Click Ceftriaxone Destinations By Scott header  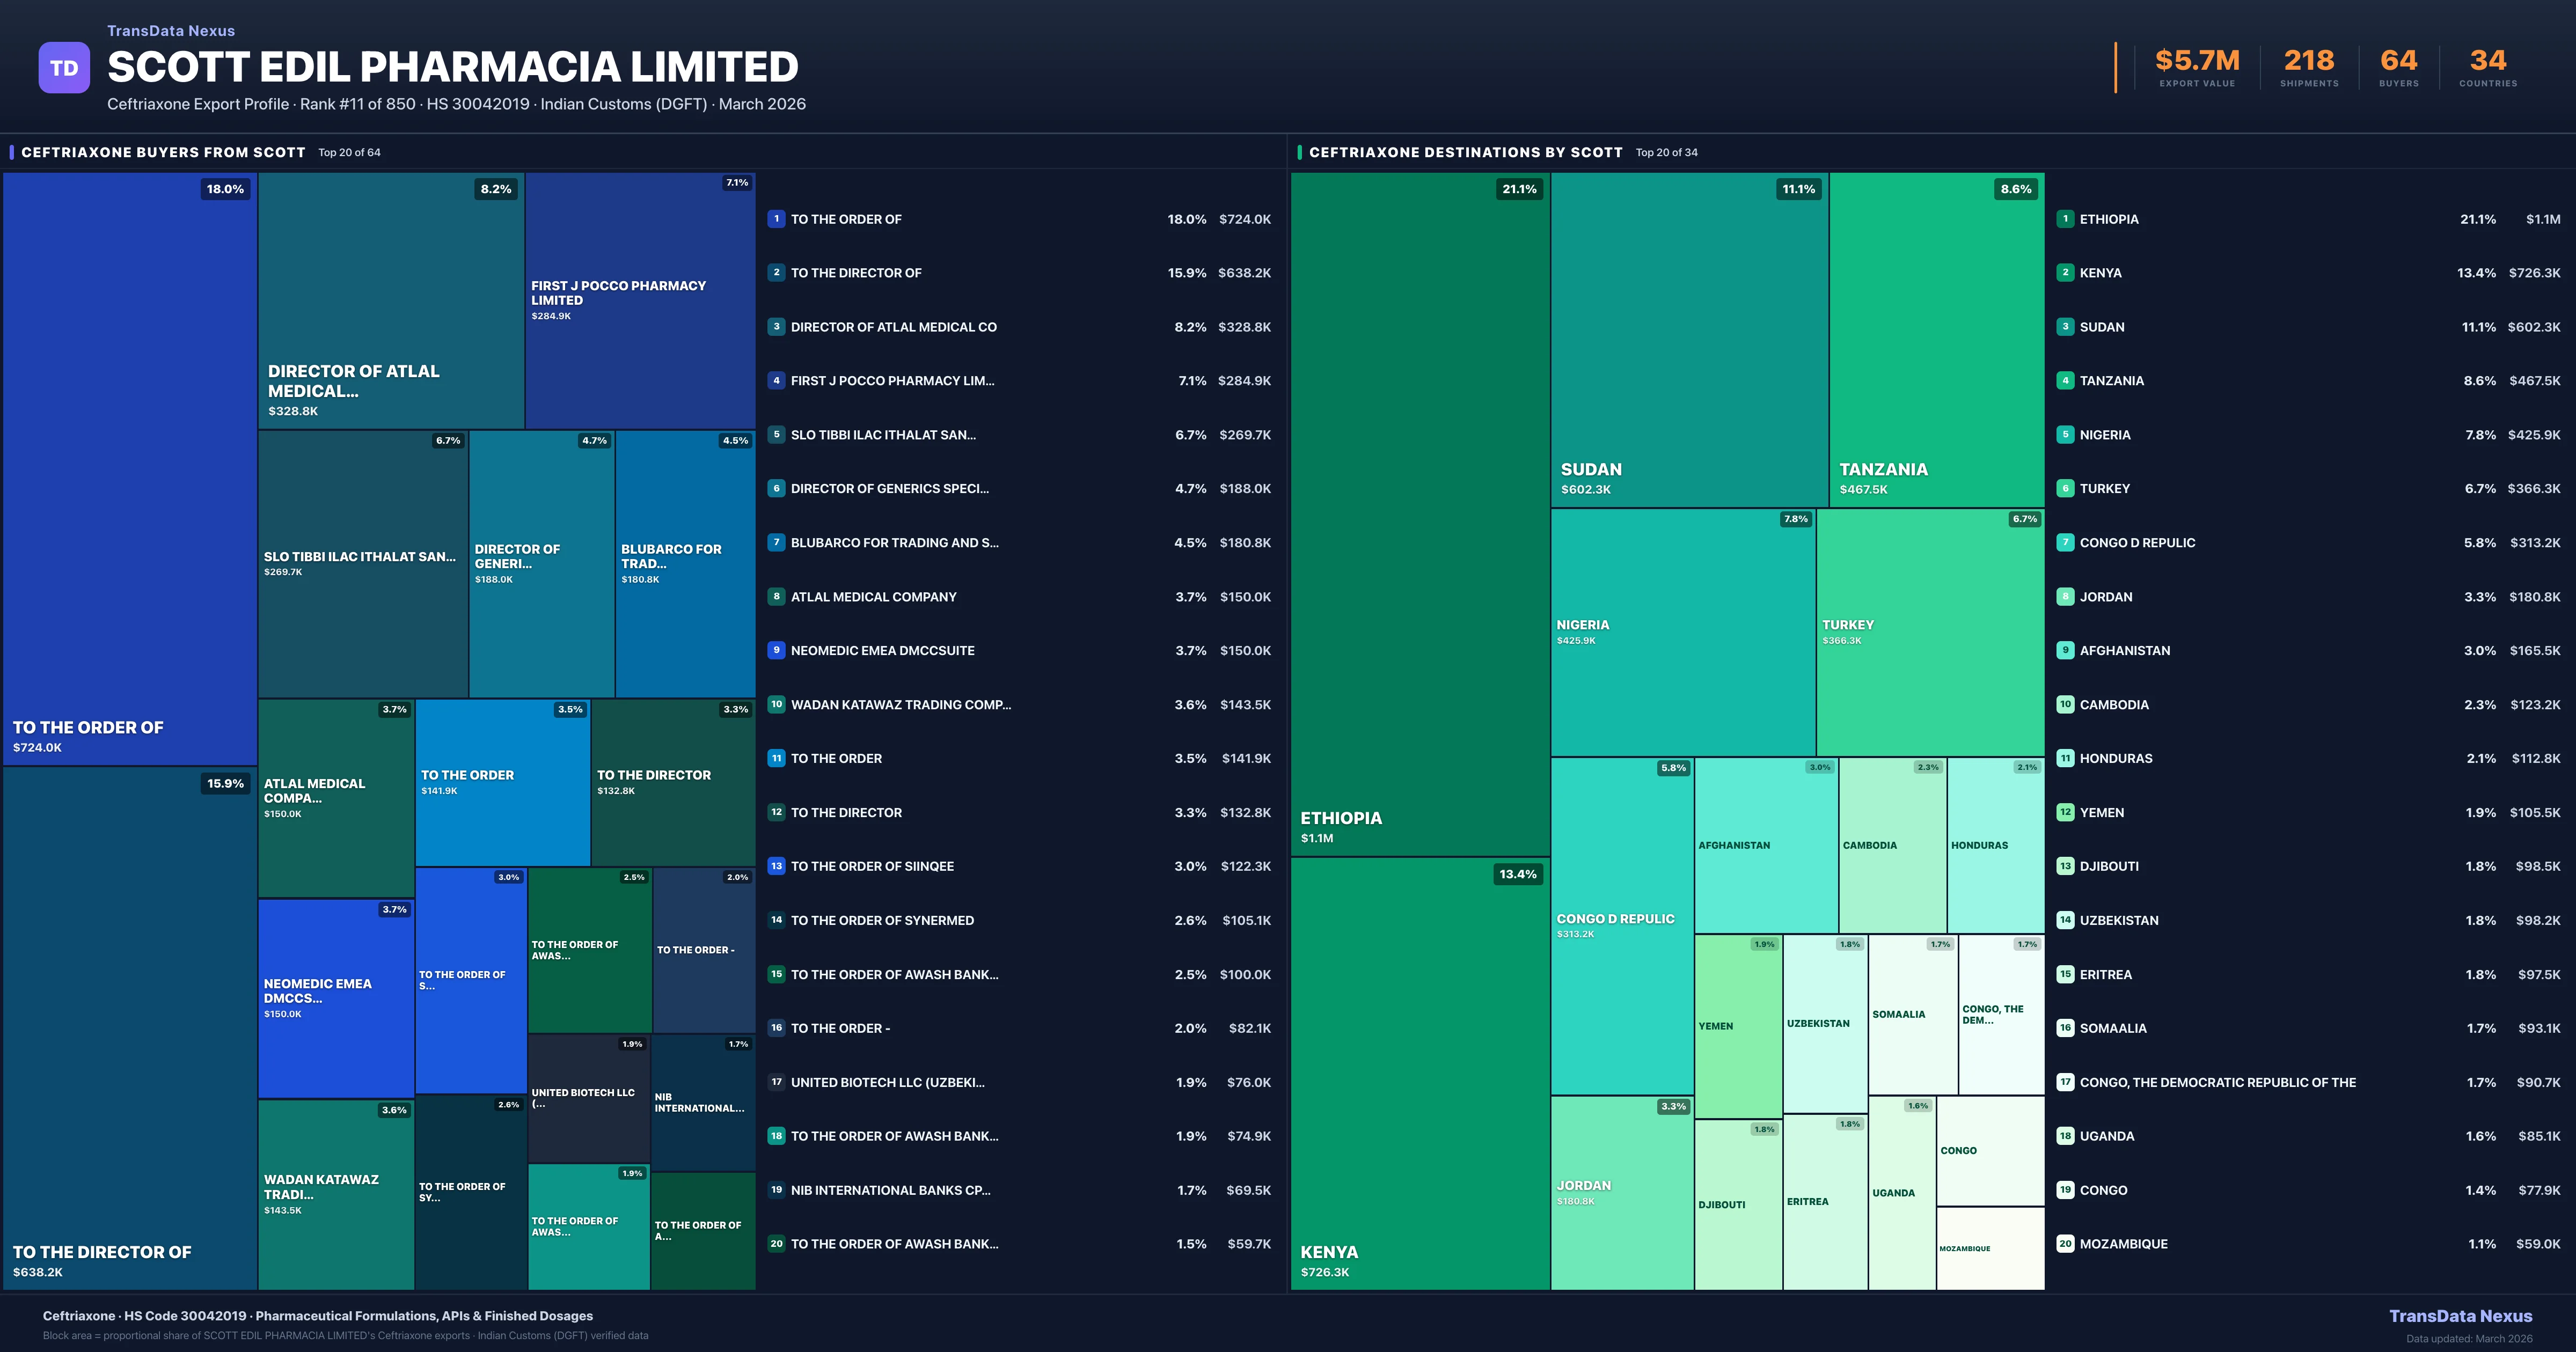(1465, 152)
